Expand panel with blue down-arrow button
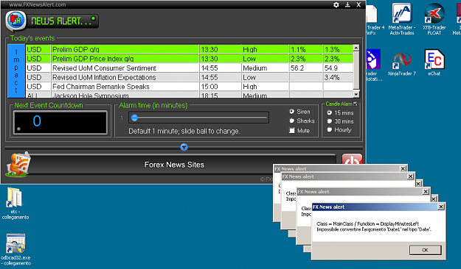This screenshot has height=269, width=461. [x=184, y=147]
